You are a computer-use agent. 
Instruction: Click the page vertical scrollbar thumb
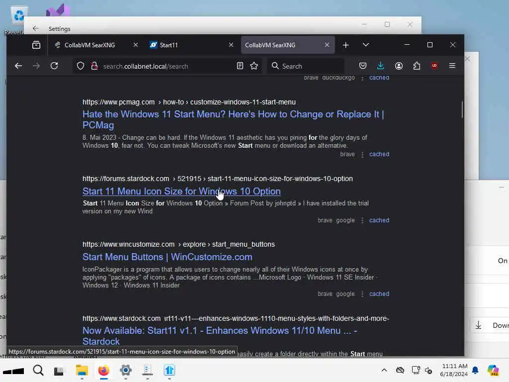[462, 109]
